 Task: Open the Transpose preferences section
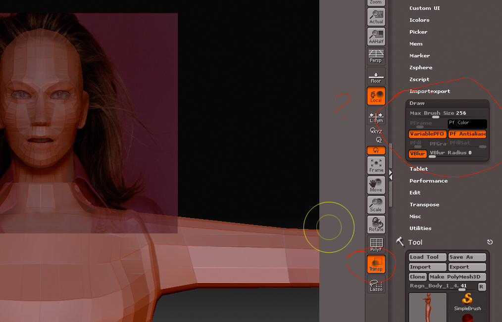pos(424,204)
